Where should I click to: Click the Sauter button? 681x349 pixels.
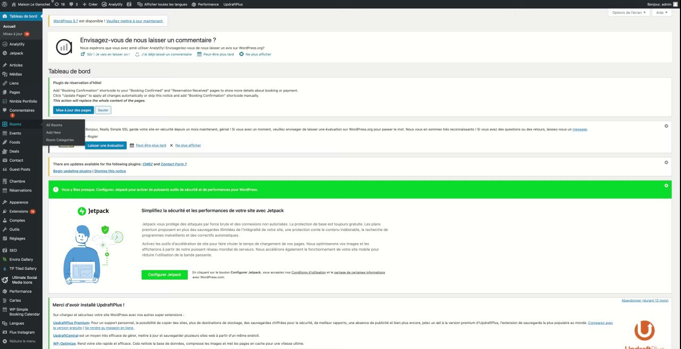pos(103,110)
